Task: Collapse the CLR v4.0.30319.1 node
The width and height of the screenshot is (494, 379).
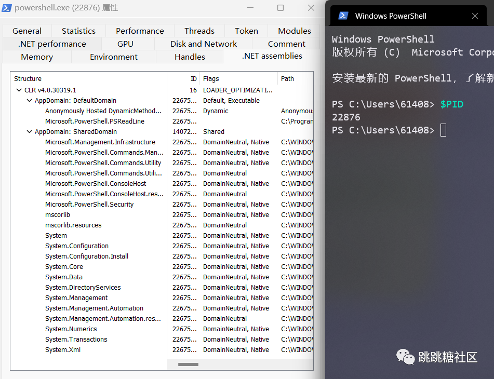Action: point(19,90)
